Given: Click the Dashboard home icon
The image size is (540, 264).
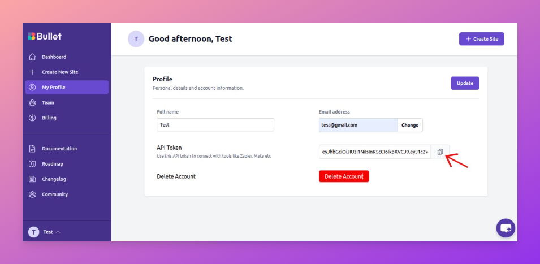Looking at the screenshot, I should (x=32, y=57).
